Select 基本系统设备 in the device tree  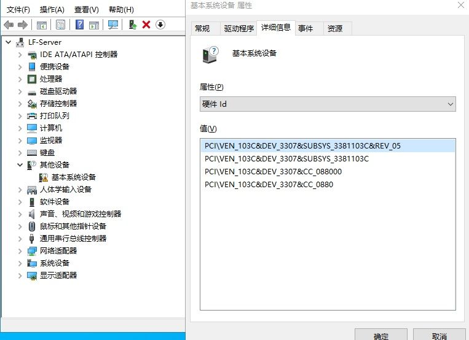[x=74, y=177]
